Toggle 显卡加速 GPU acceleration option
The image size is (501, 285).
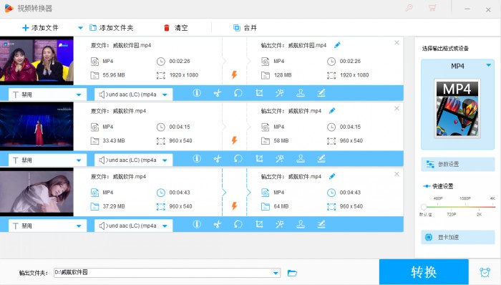click(457, 237)
